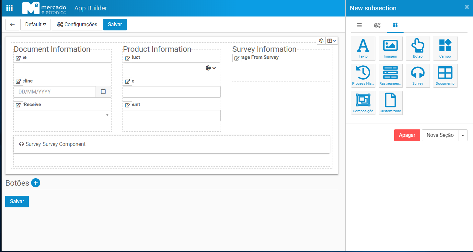The width and height of the screenshot is (473, 252).
Task: Open the globe language dropdown in Product field
Action: click(211, 68)
